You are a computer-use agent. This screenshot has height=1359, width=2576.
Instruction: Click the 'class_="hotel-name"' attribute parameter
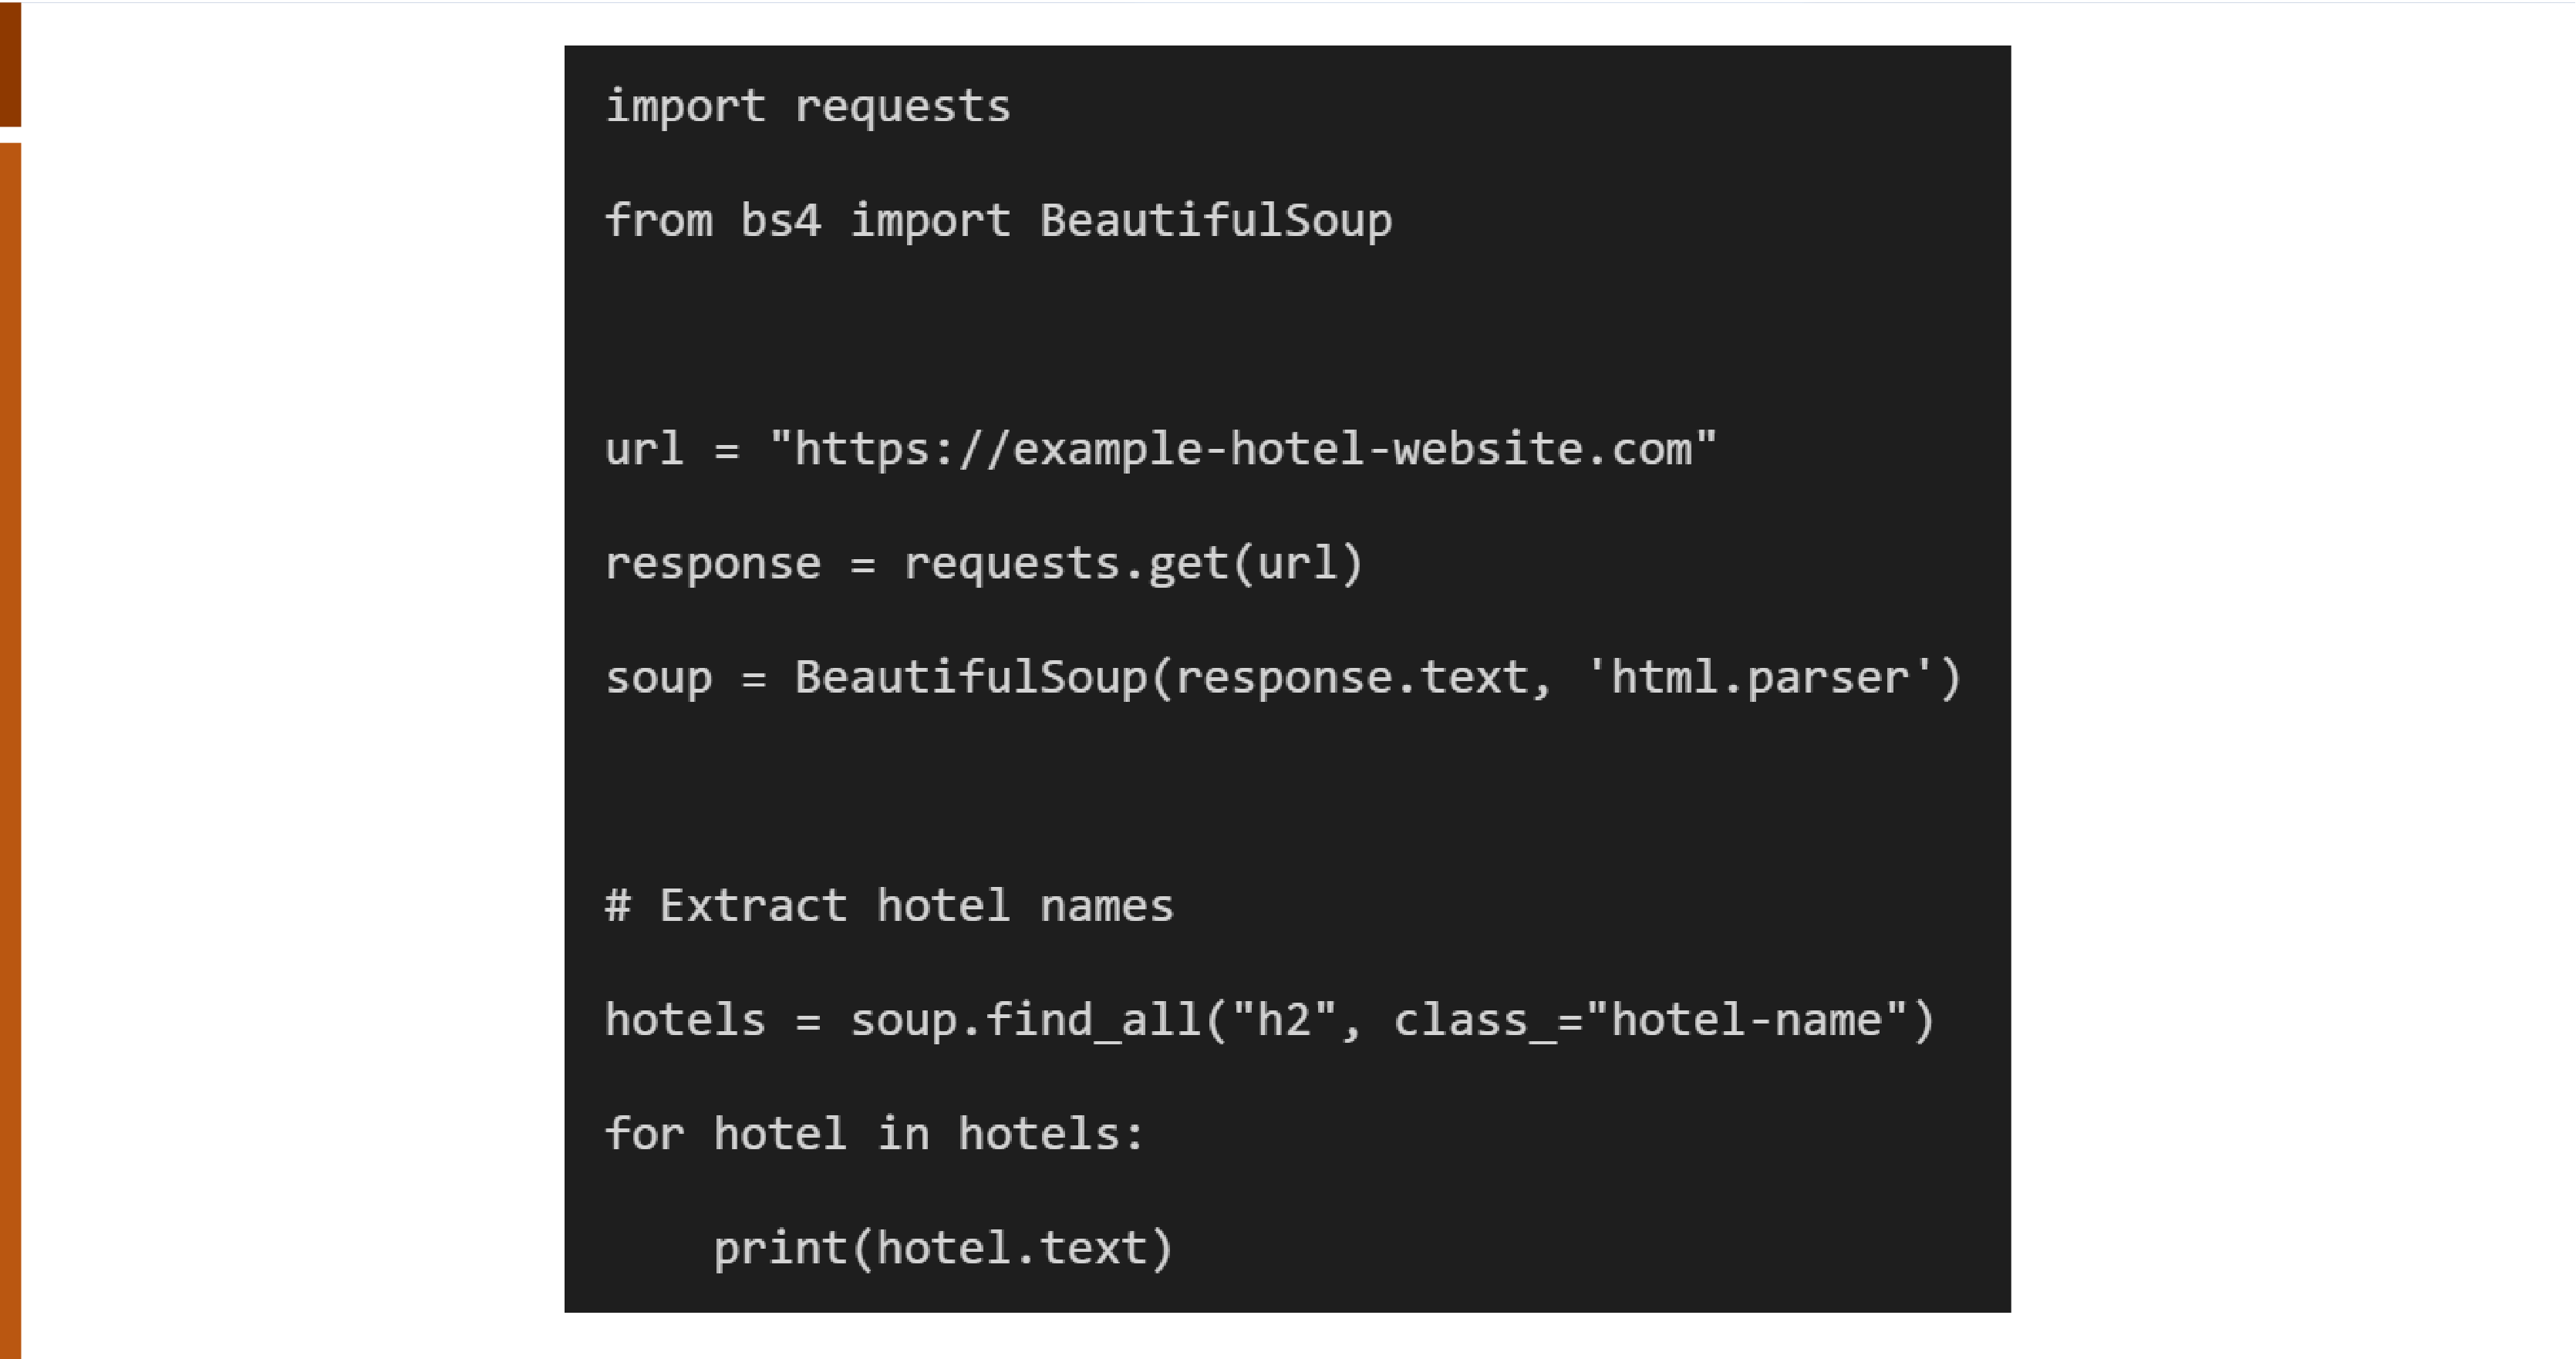point(1649,1018)
